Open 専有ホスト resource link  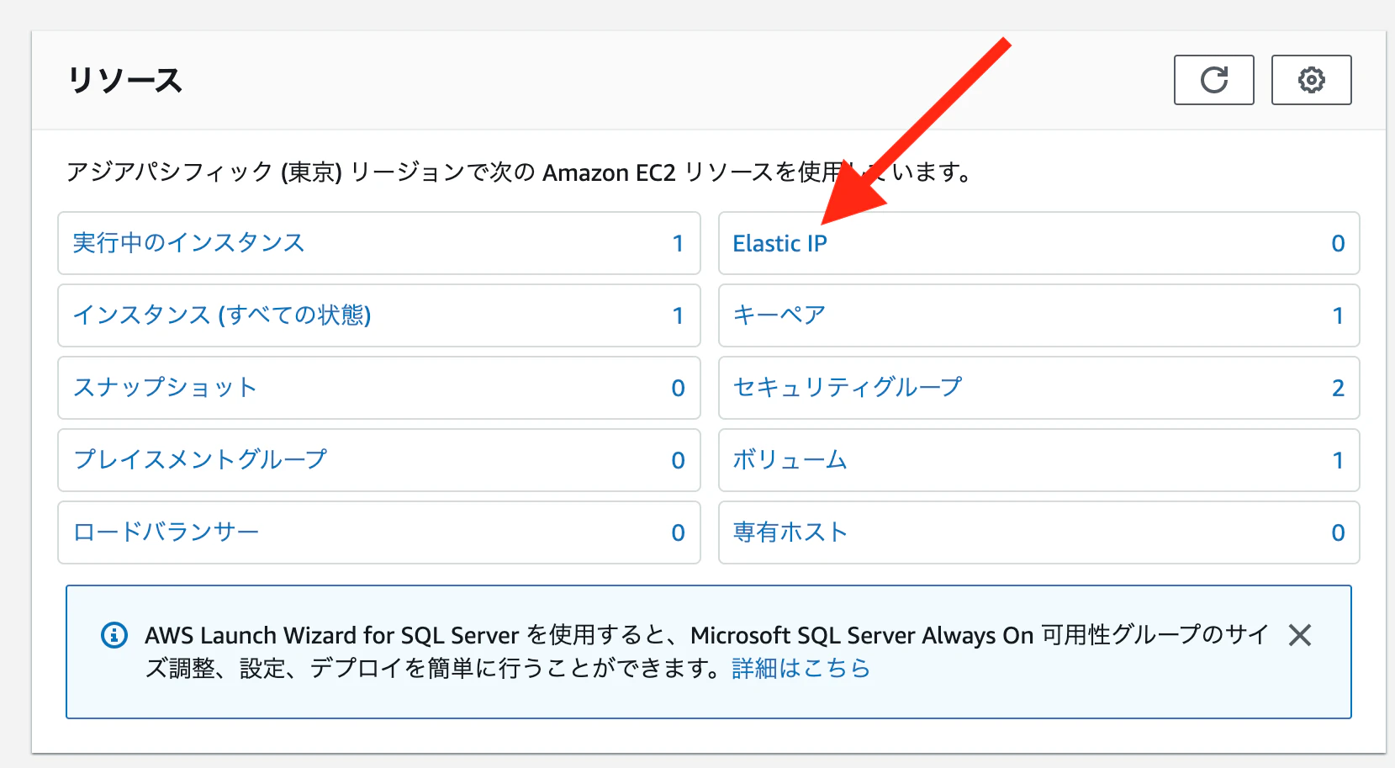[790, 532]
